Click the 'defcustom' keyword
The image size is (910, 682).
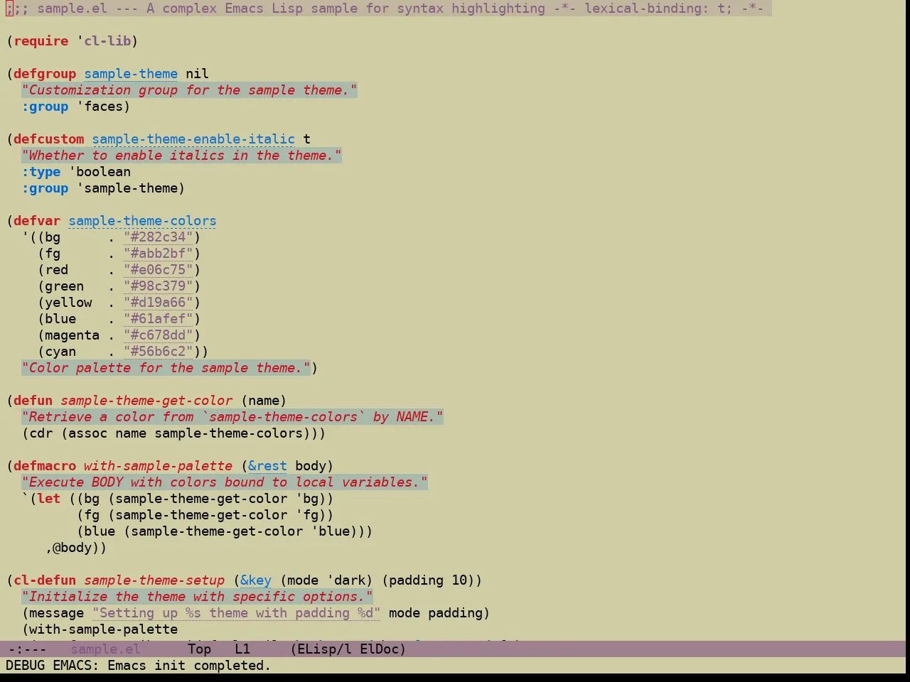tap(49, 139)
